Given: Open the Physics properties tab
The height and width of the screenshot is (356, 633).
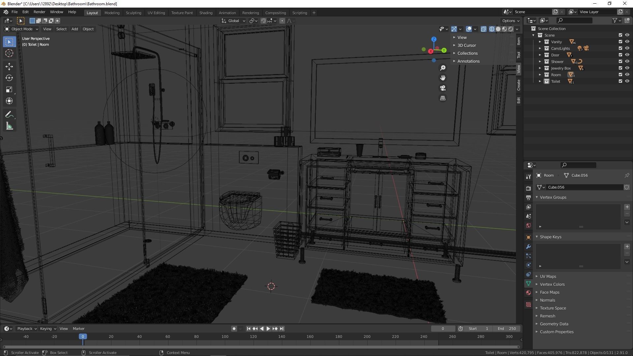Looking at the screenshot, I should pos(528,265).
